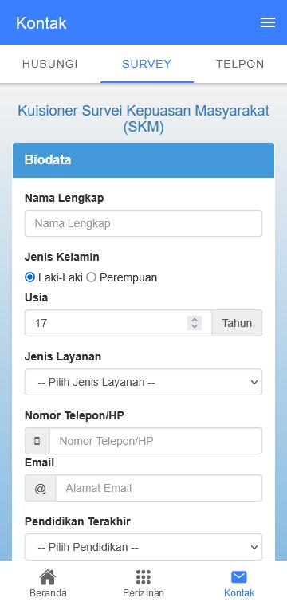287x606 pixels.
Task: Click the Alamat Email input field
Action: click(x=159, y=489)
